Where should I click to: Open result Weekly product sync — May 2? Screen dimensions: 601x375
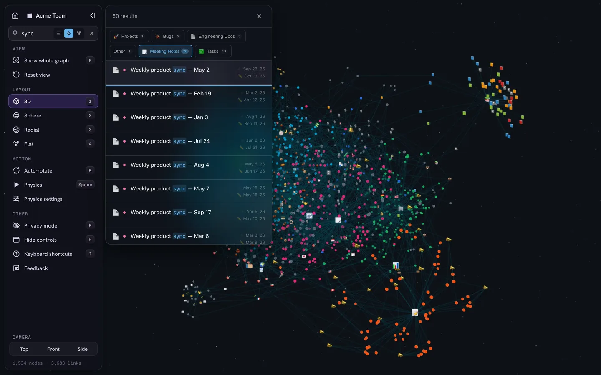point(189,73)
